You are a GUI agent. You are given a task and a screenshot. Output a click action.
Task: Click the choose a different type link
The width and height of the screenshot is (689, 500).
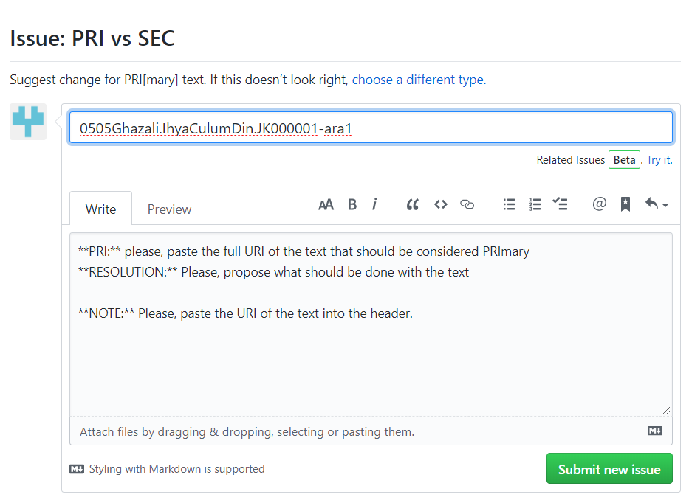pyautogui.click(x=418, y=80)
